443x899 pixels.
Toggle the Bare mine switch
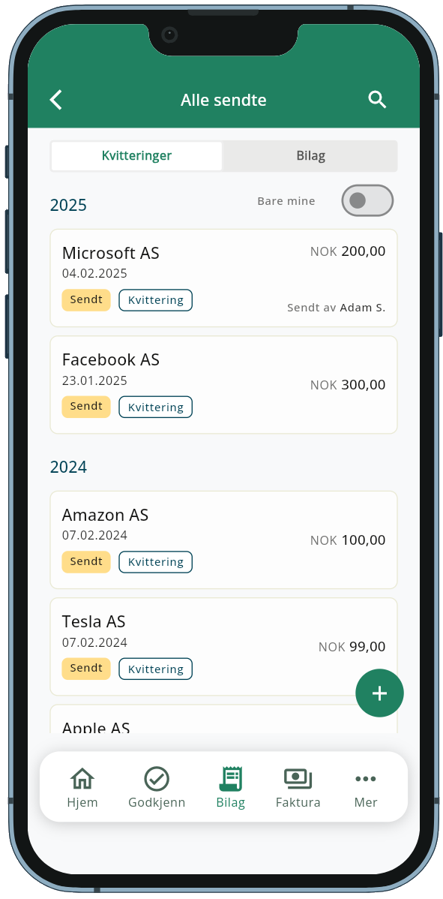click(367, 200)
